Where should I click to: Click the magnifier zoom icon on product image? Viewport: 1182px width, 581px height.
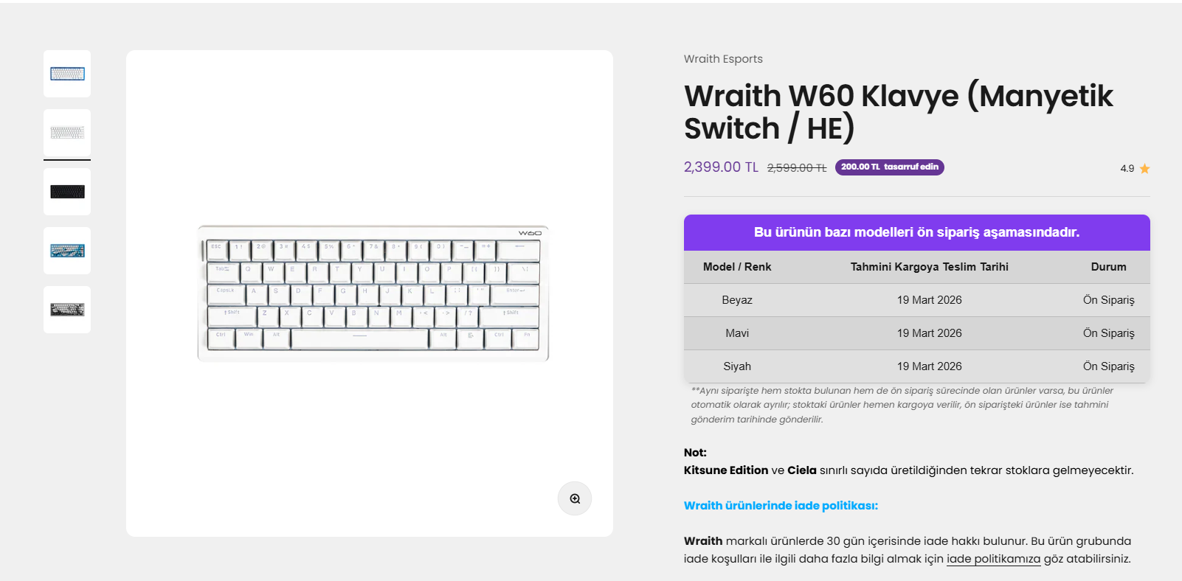click(x=575, y=498)
